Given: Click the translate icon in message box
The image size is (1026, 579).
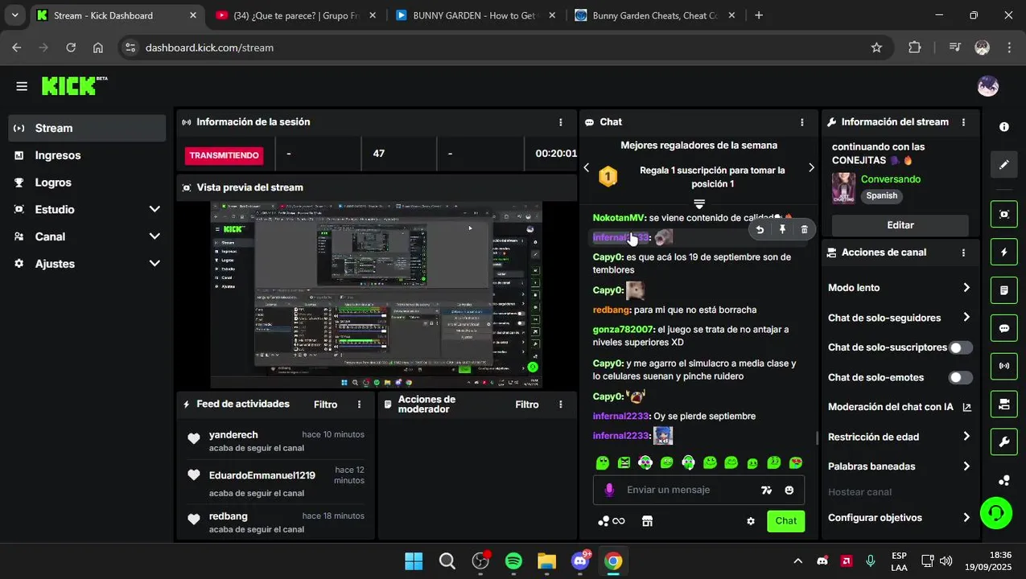Looking at the screenshot, I should [x=766, y=490].
